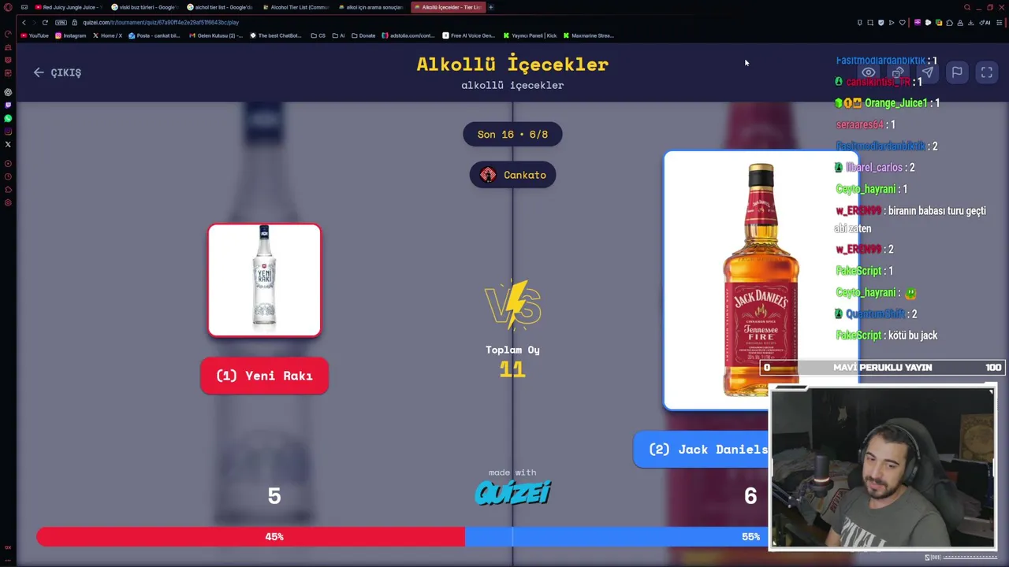Switch to Alcohol Tier List (Commu tab
The width and height of the screenshot is (1009, 567).
pyautogui.click(x=296, y=7)
